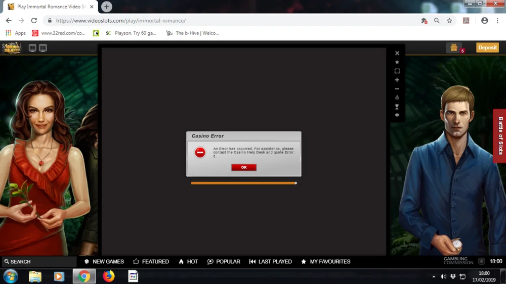Screen dimensions: 506x284
Task: Click the address bar showing the videoslots URL
Action: pyautogui.click(x=232, y=21)
